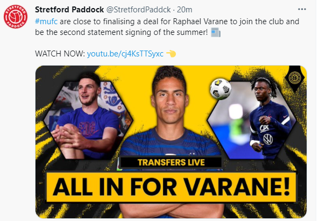This screenshot has width=319, height=221.
Task: Click the 20m tweet timestamp
Action: pyautogui.click(x=185, y=10)
